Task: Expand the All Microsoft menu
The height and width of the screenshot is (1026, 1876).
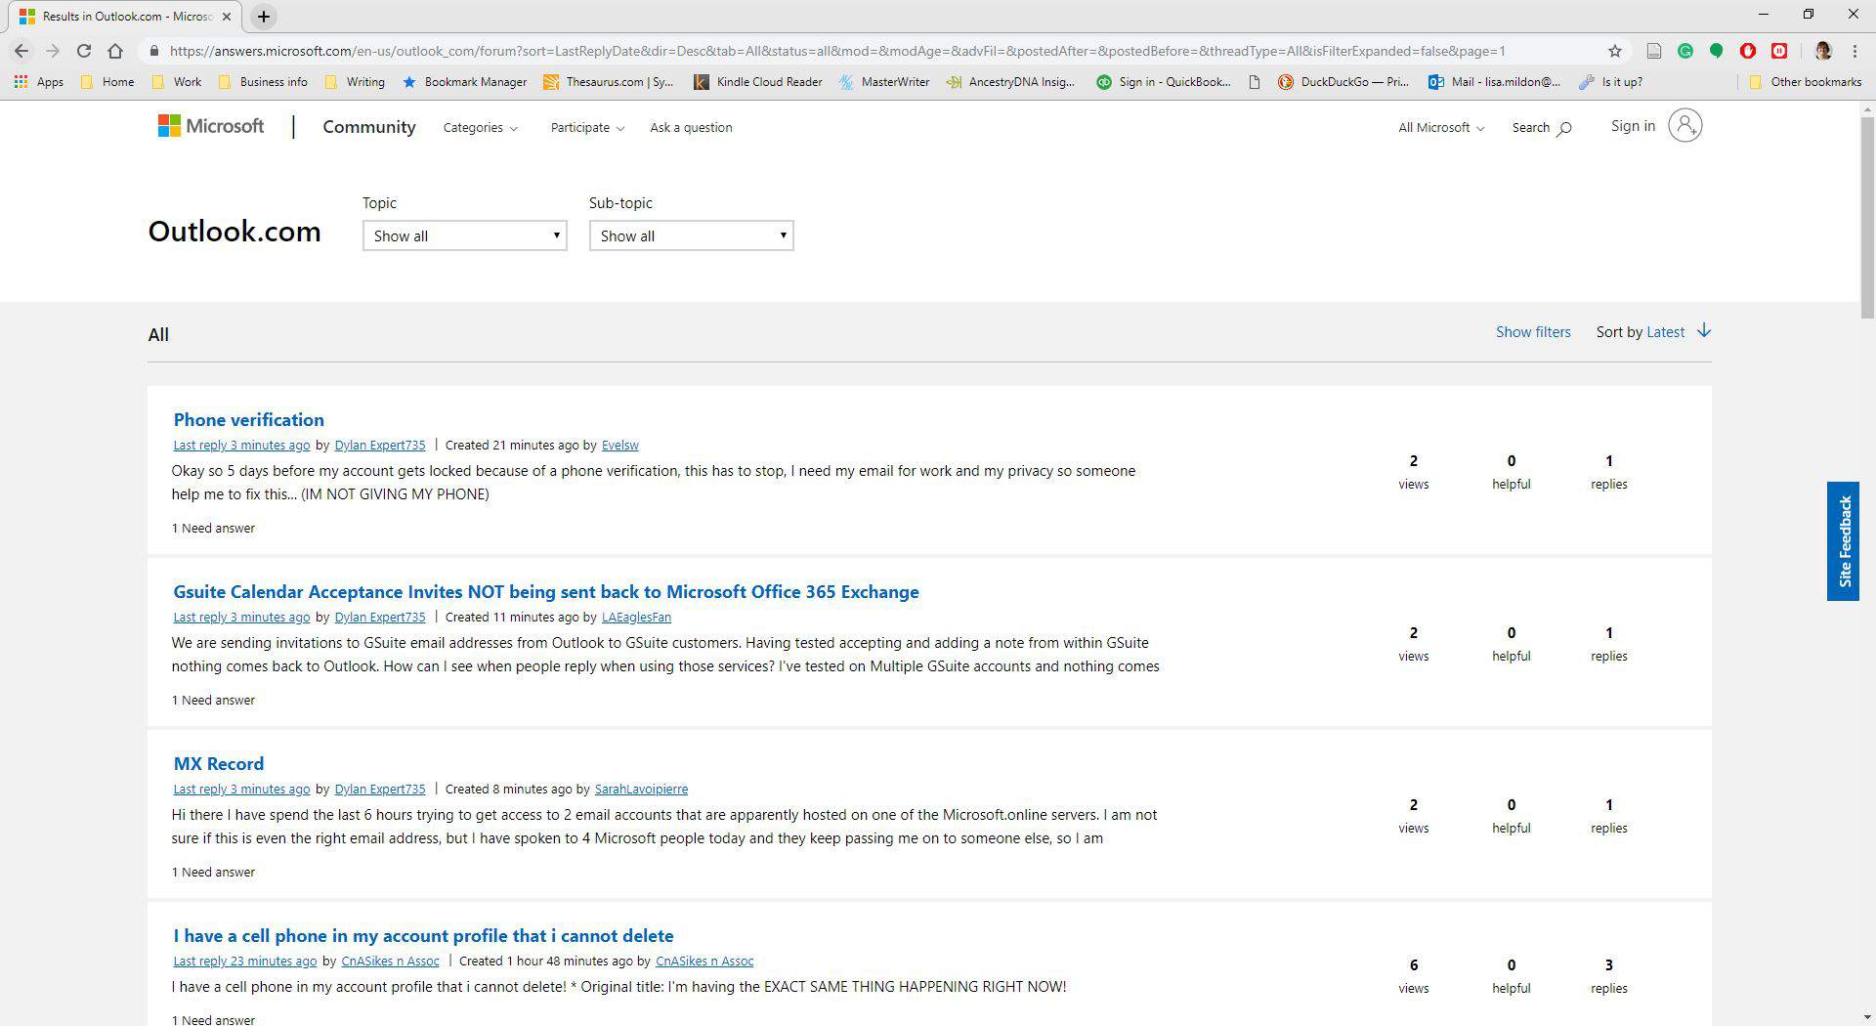Action: [x=1441, y=128]
